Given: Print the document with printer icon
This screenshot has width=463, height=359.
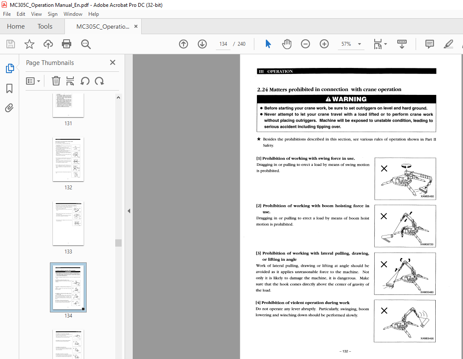Looking at the screenshot, I should point(67,44).
